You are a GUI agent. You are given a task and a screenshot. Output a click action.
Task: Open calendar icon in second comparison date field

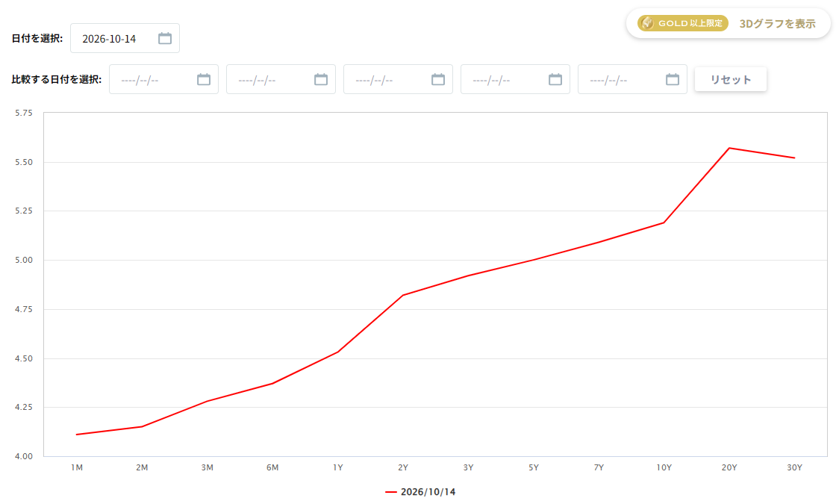[x=321, y=79]
